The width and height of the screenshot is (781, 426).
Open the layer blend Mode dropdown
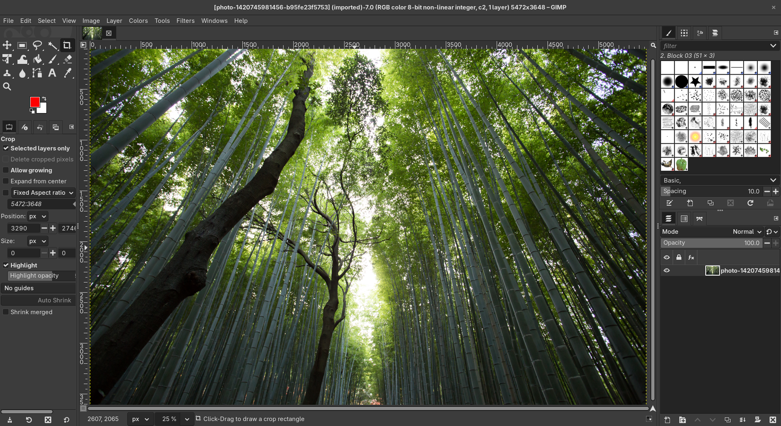(745, 232)
